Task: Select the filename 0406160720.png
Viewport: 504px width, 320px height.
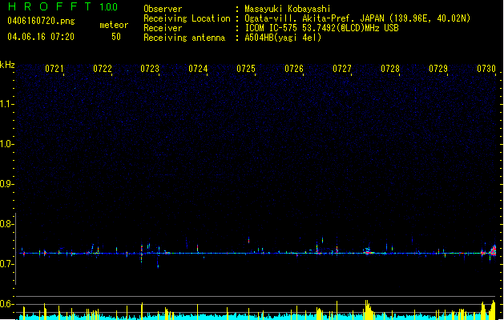Action: coord(41,21)
